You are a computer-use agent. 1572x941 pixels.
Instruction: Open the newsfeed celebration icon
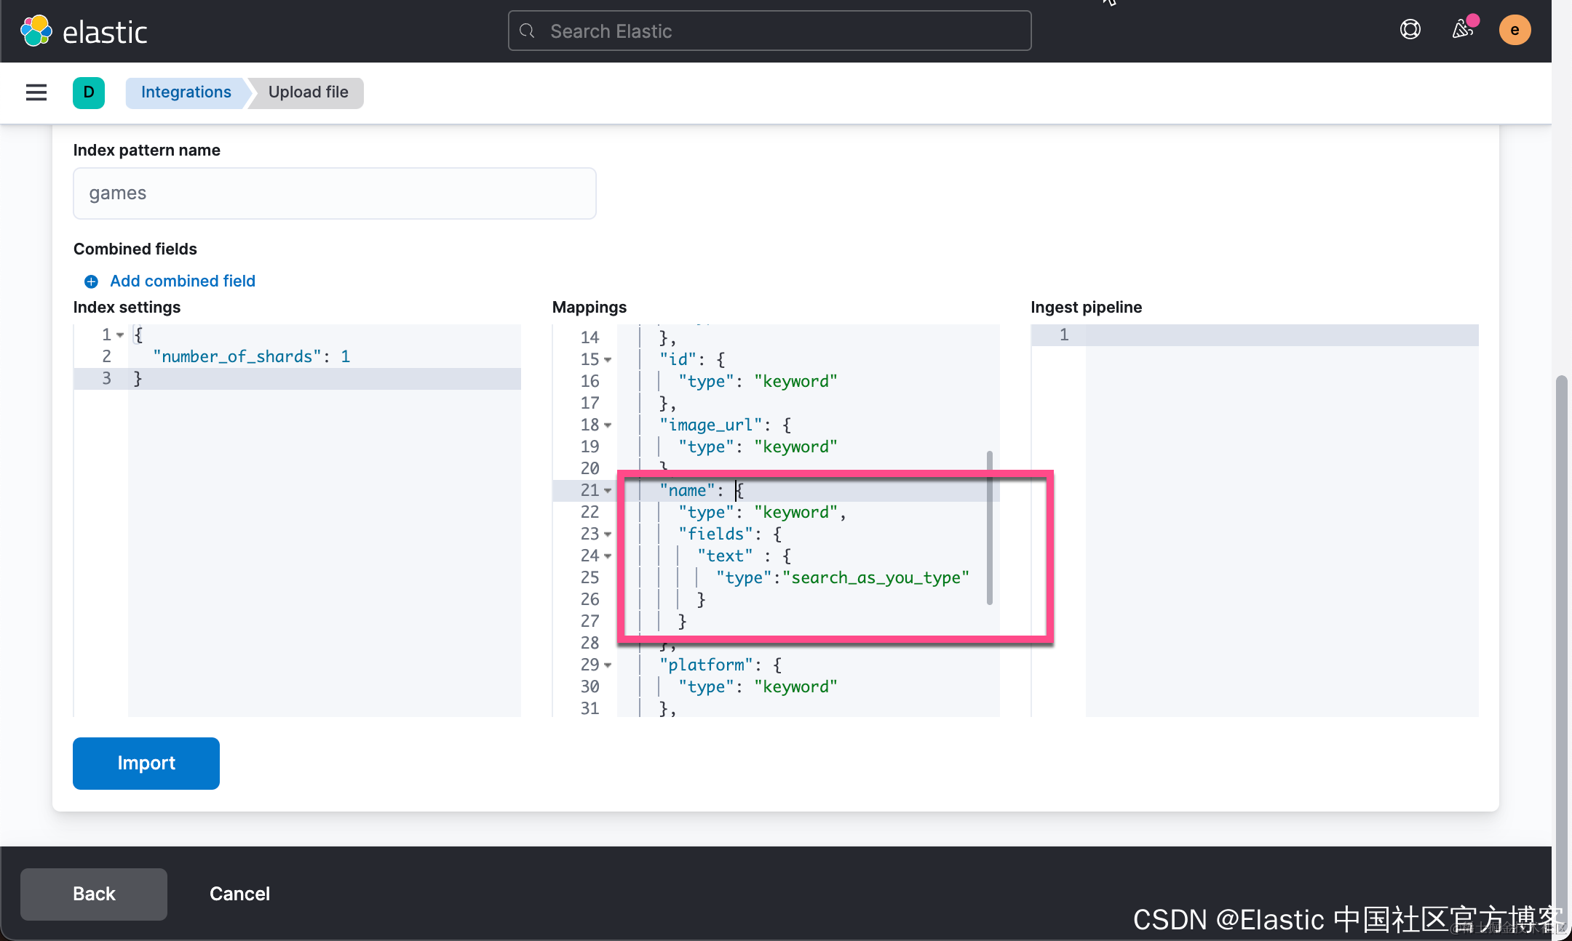tap(1463, 30)
